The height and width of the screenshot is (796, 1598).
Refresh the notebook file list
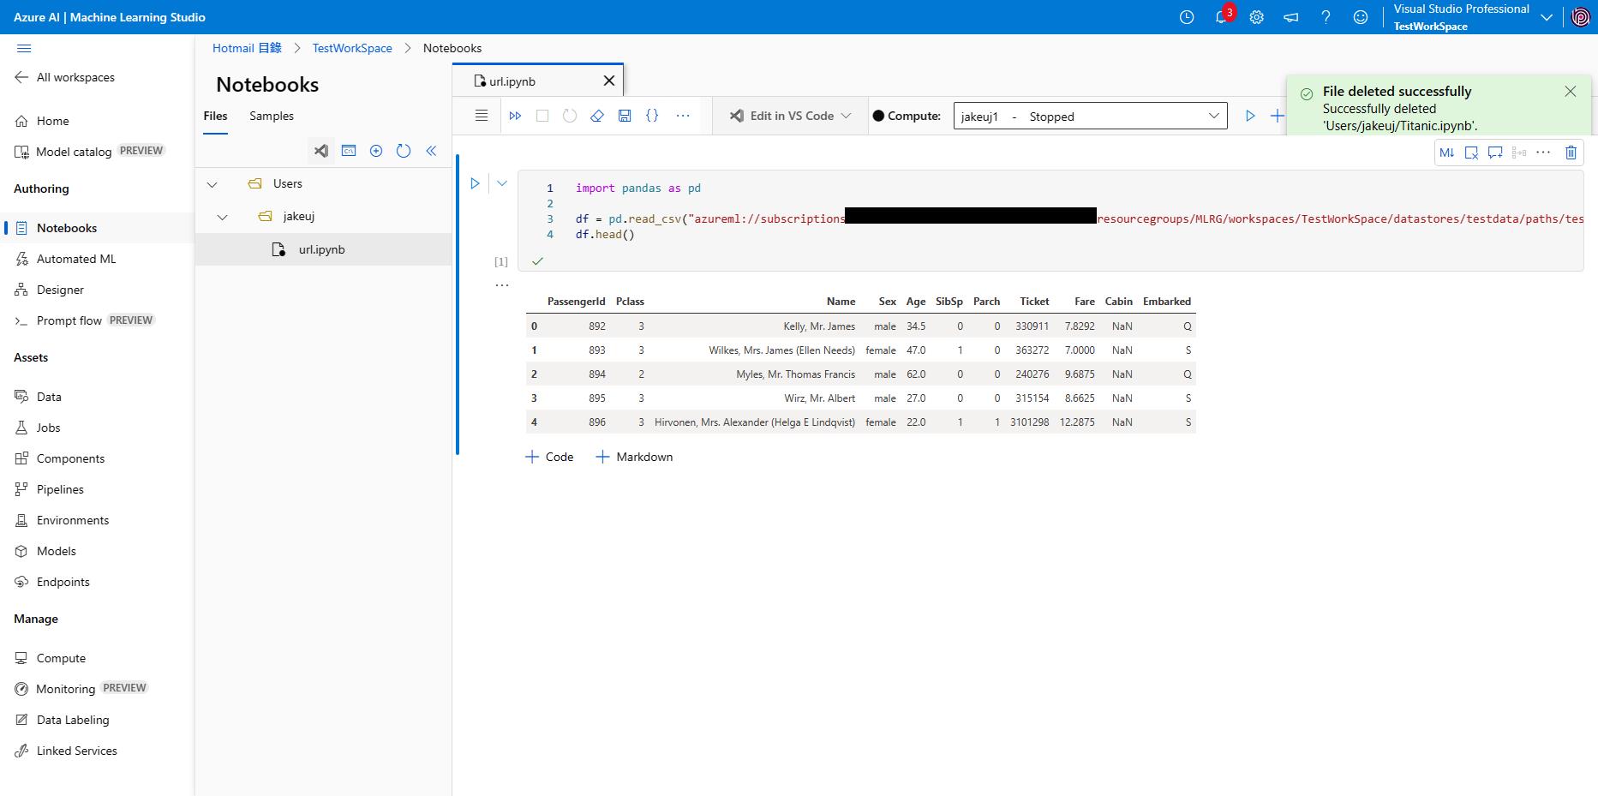coord(404,151)
